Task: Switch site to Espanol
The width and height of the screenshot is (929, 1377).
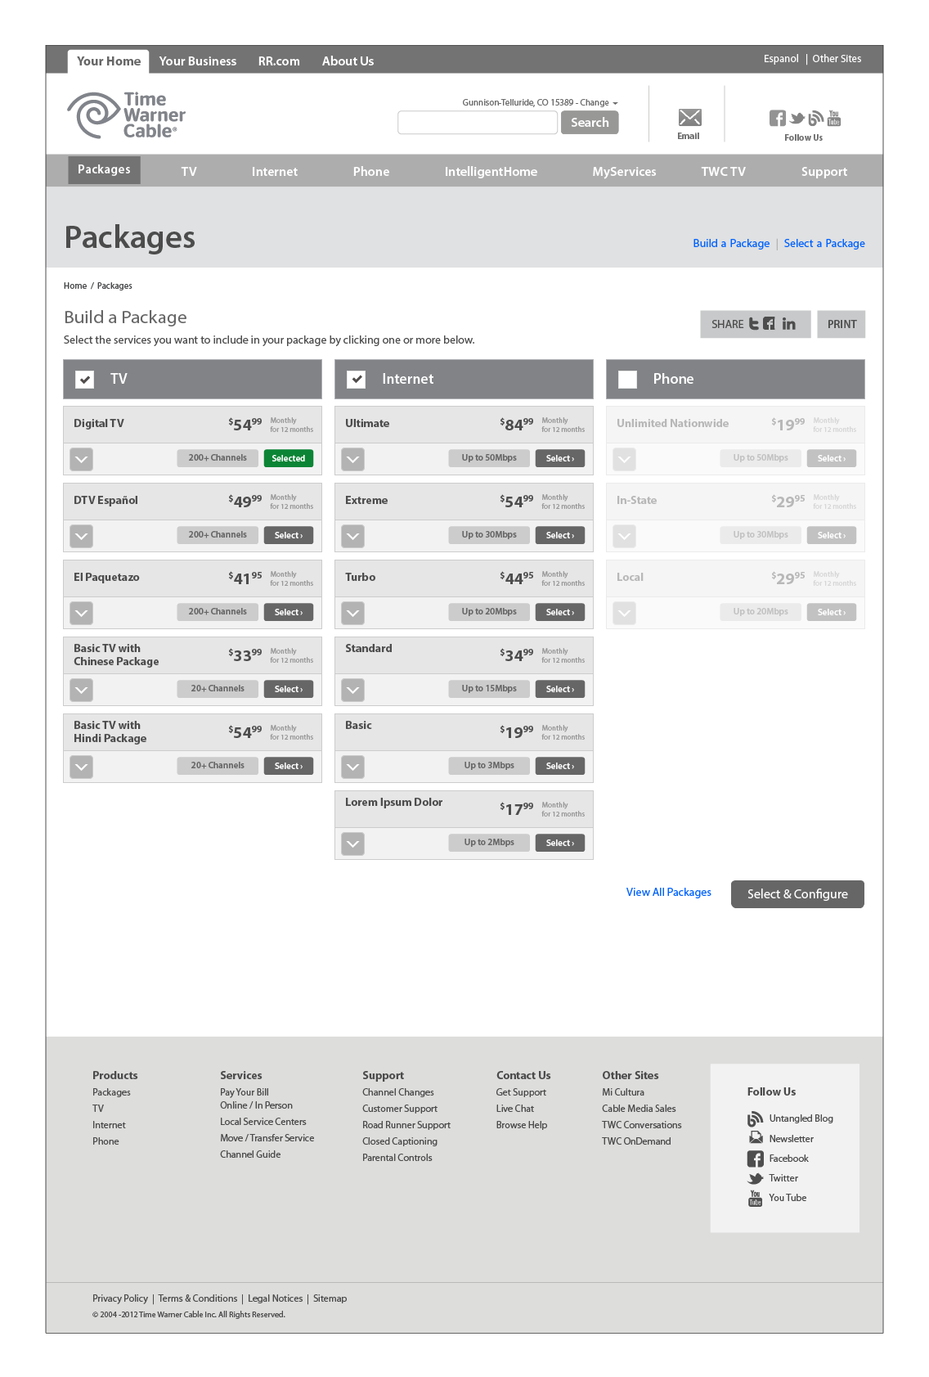Action: pos(781,58)
